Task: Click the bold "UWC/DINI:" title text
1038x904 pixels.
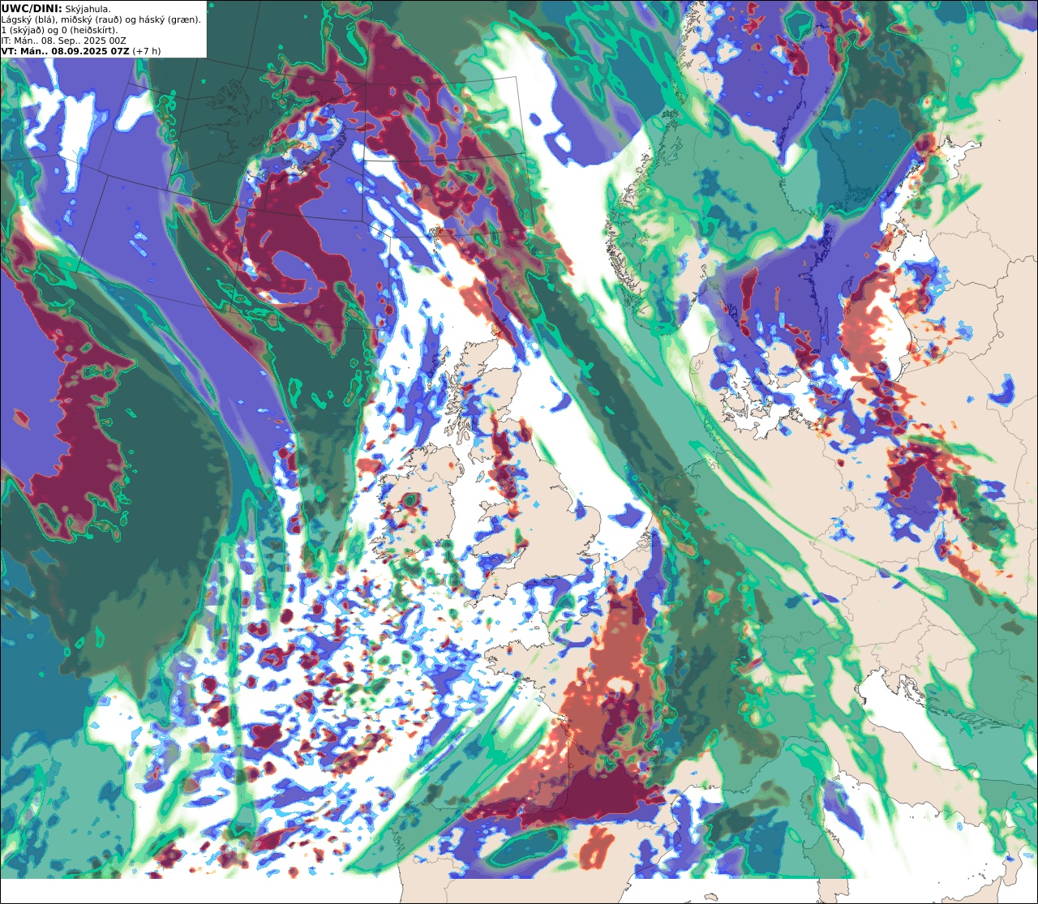Action: 32,9
